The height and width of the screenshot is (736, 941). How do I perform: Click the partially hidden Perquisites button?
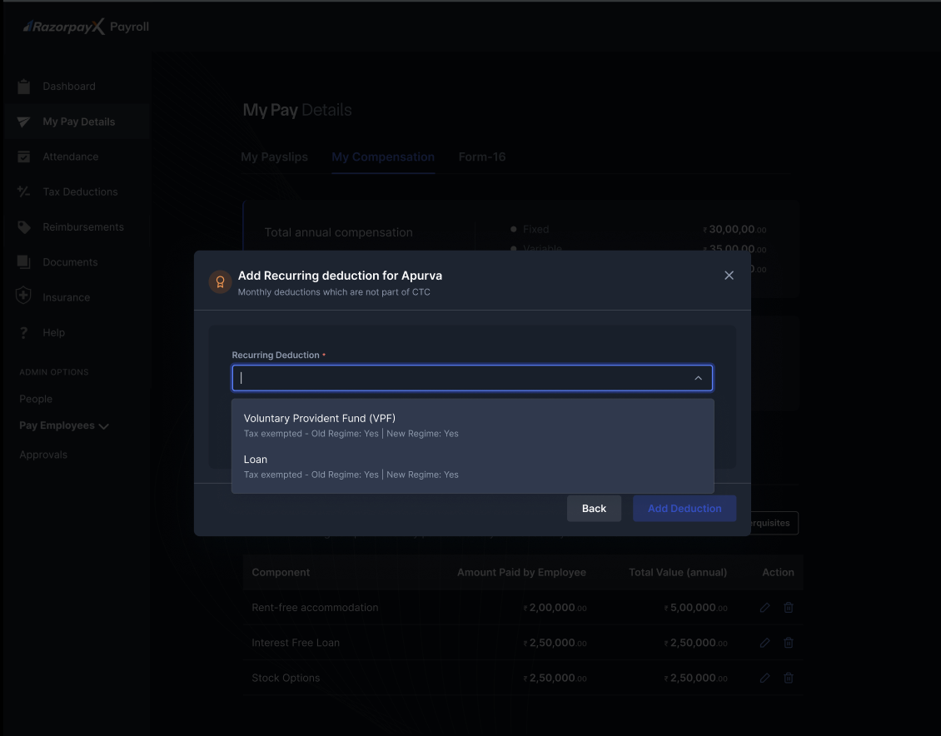click(774, 523)
